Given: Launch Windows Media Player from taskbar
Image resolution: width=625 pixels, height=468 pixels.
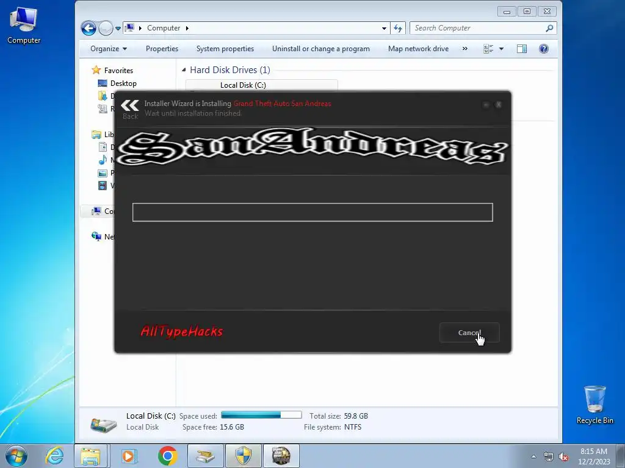Looking at the screenshot, I should [128, 456].
